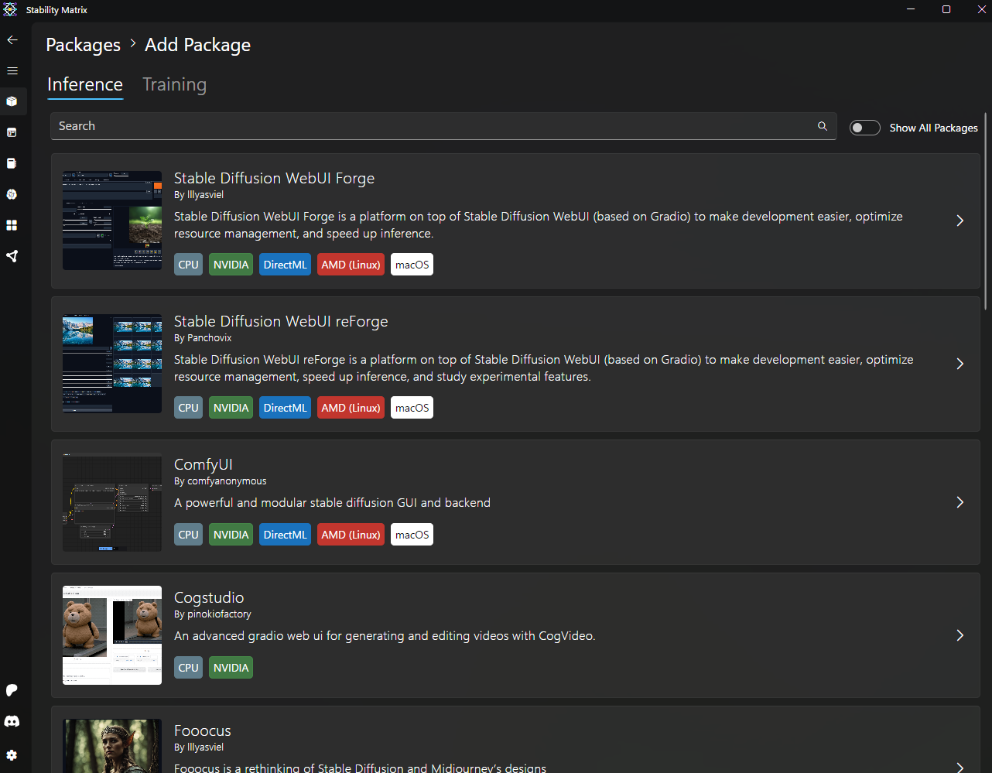This screenshot has width=992, height=773.
Task: Click the CPU badge on Cogstudio
Action: click(188, 668)
